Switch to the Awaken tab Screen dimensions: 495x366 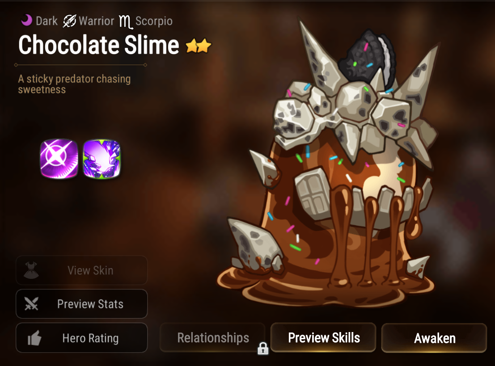tap(434, 337)
